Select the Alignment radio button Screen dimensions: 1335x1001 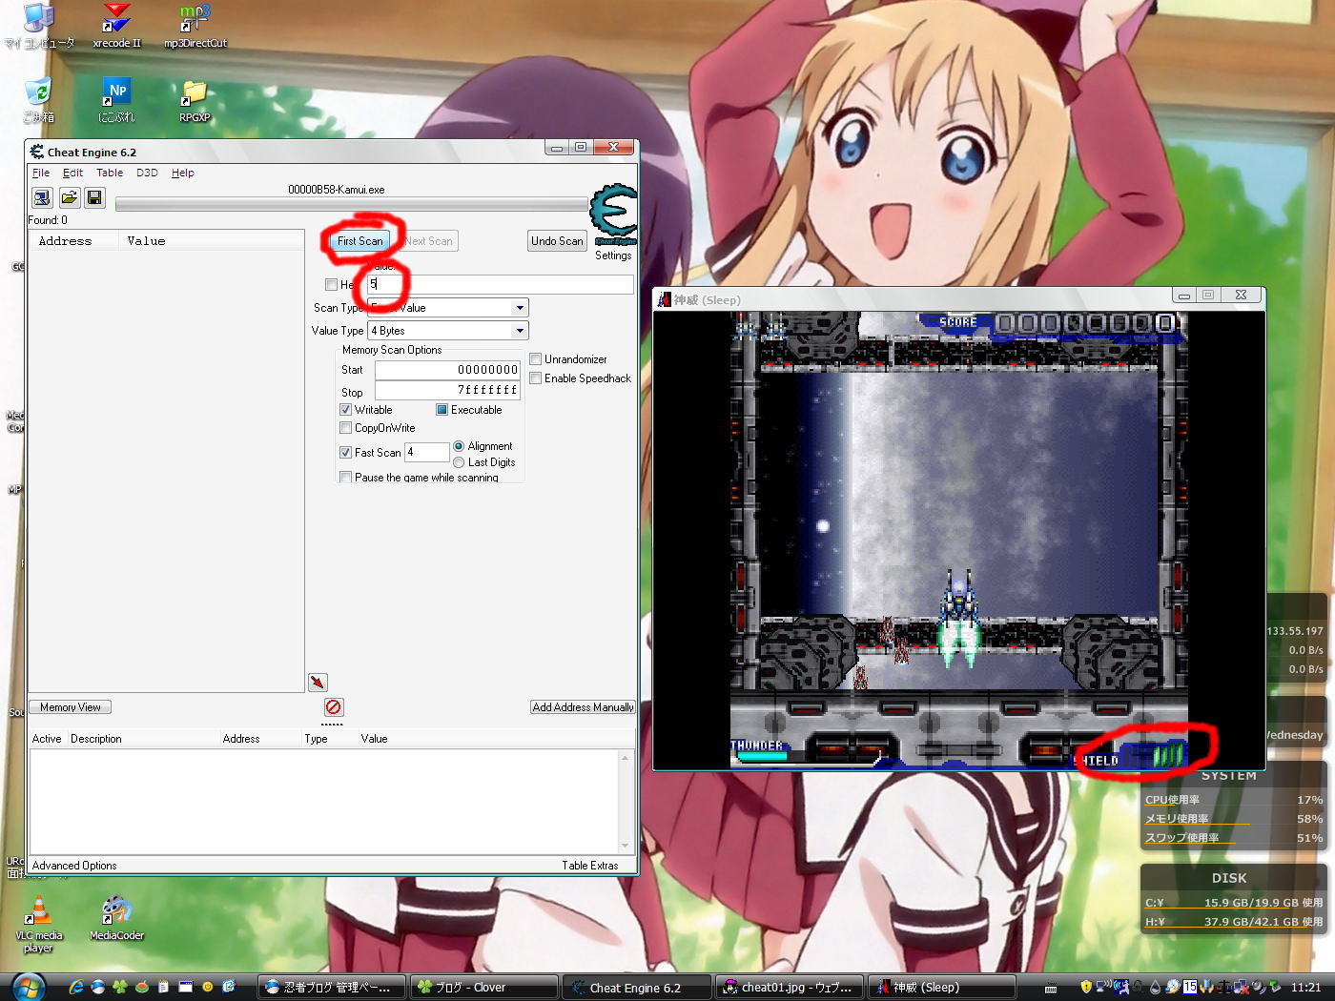coord(459,446)
